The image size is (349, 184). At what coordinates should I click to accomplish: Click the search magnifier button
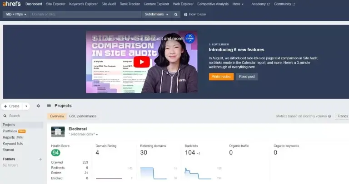coord(175,15)
